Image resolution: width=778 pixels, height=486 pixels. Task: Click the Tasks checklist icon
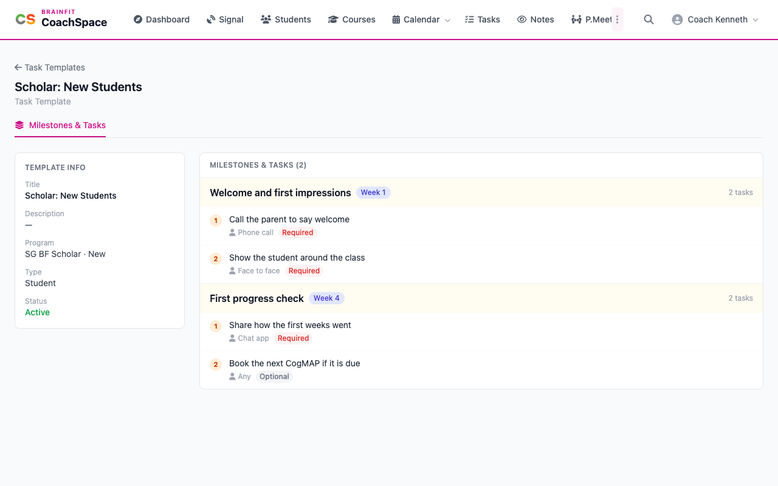click(469, 19)
